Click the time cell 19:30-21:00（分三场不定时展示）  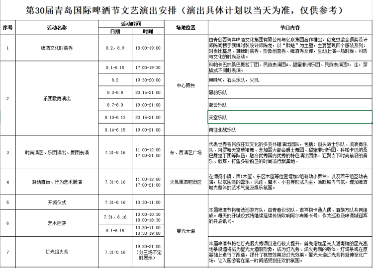[148, 252]
